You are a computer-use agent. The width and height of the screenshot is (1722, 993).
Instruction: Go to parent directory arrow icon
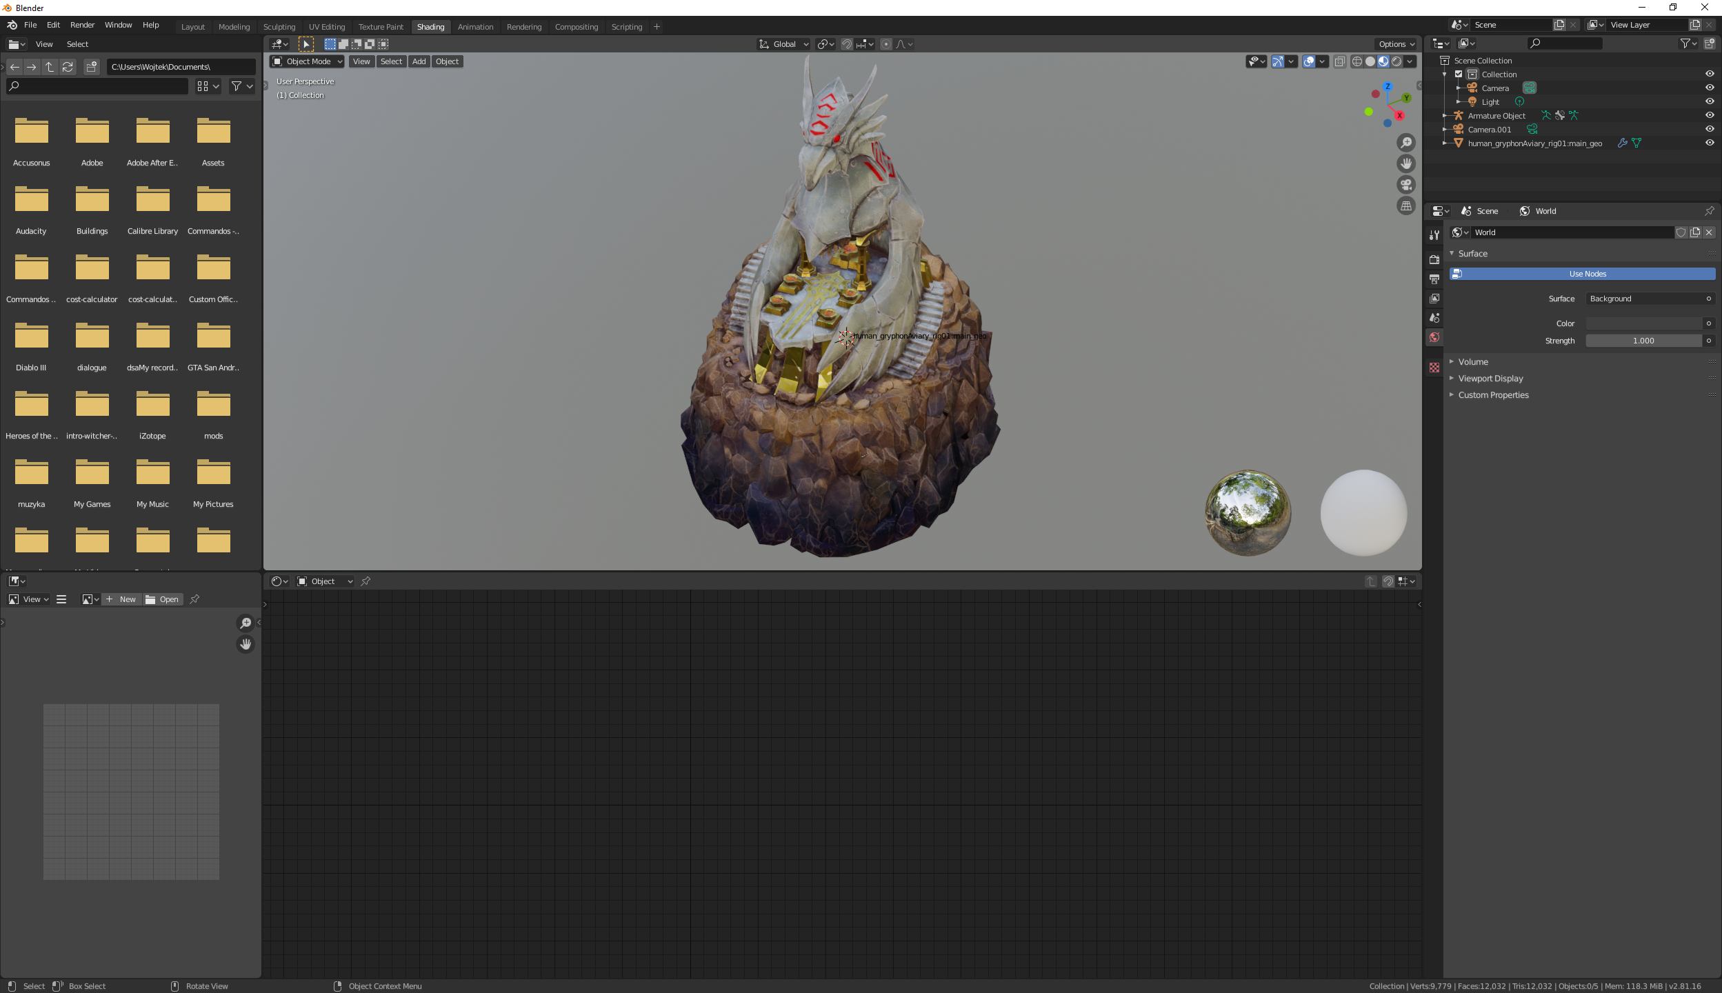tap(50, 67)
